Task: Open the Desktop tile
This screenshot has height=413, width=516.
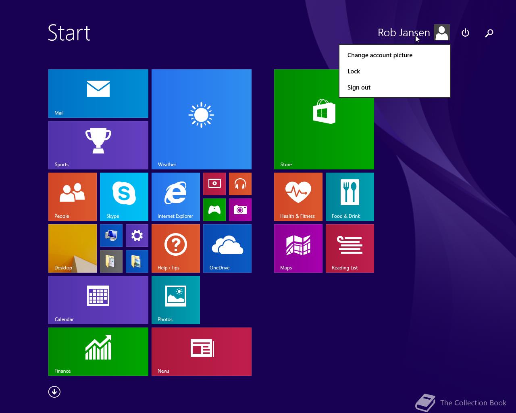Action: [73, 248]
